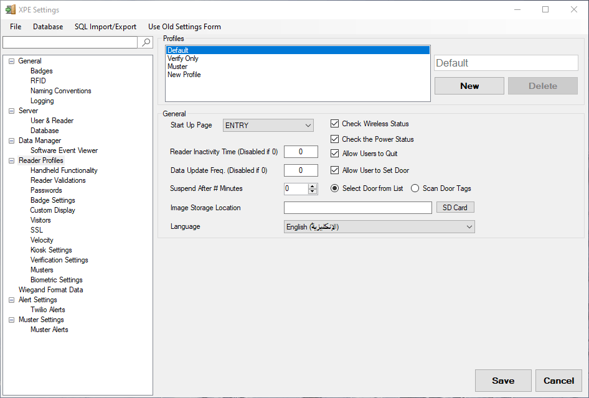Image resolution: width=589 pixels, height=398 pixels.
Task: Click the Reader Inactivity Time field
Action: click(301, 152)
